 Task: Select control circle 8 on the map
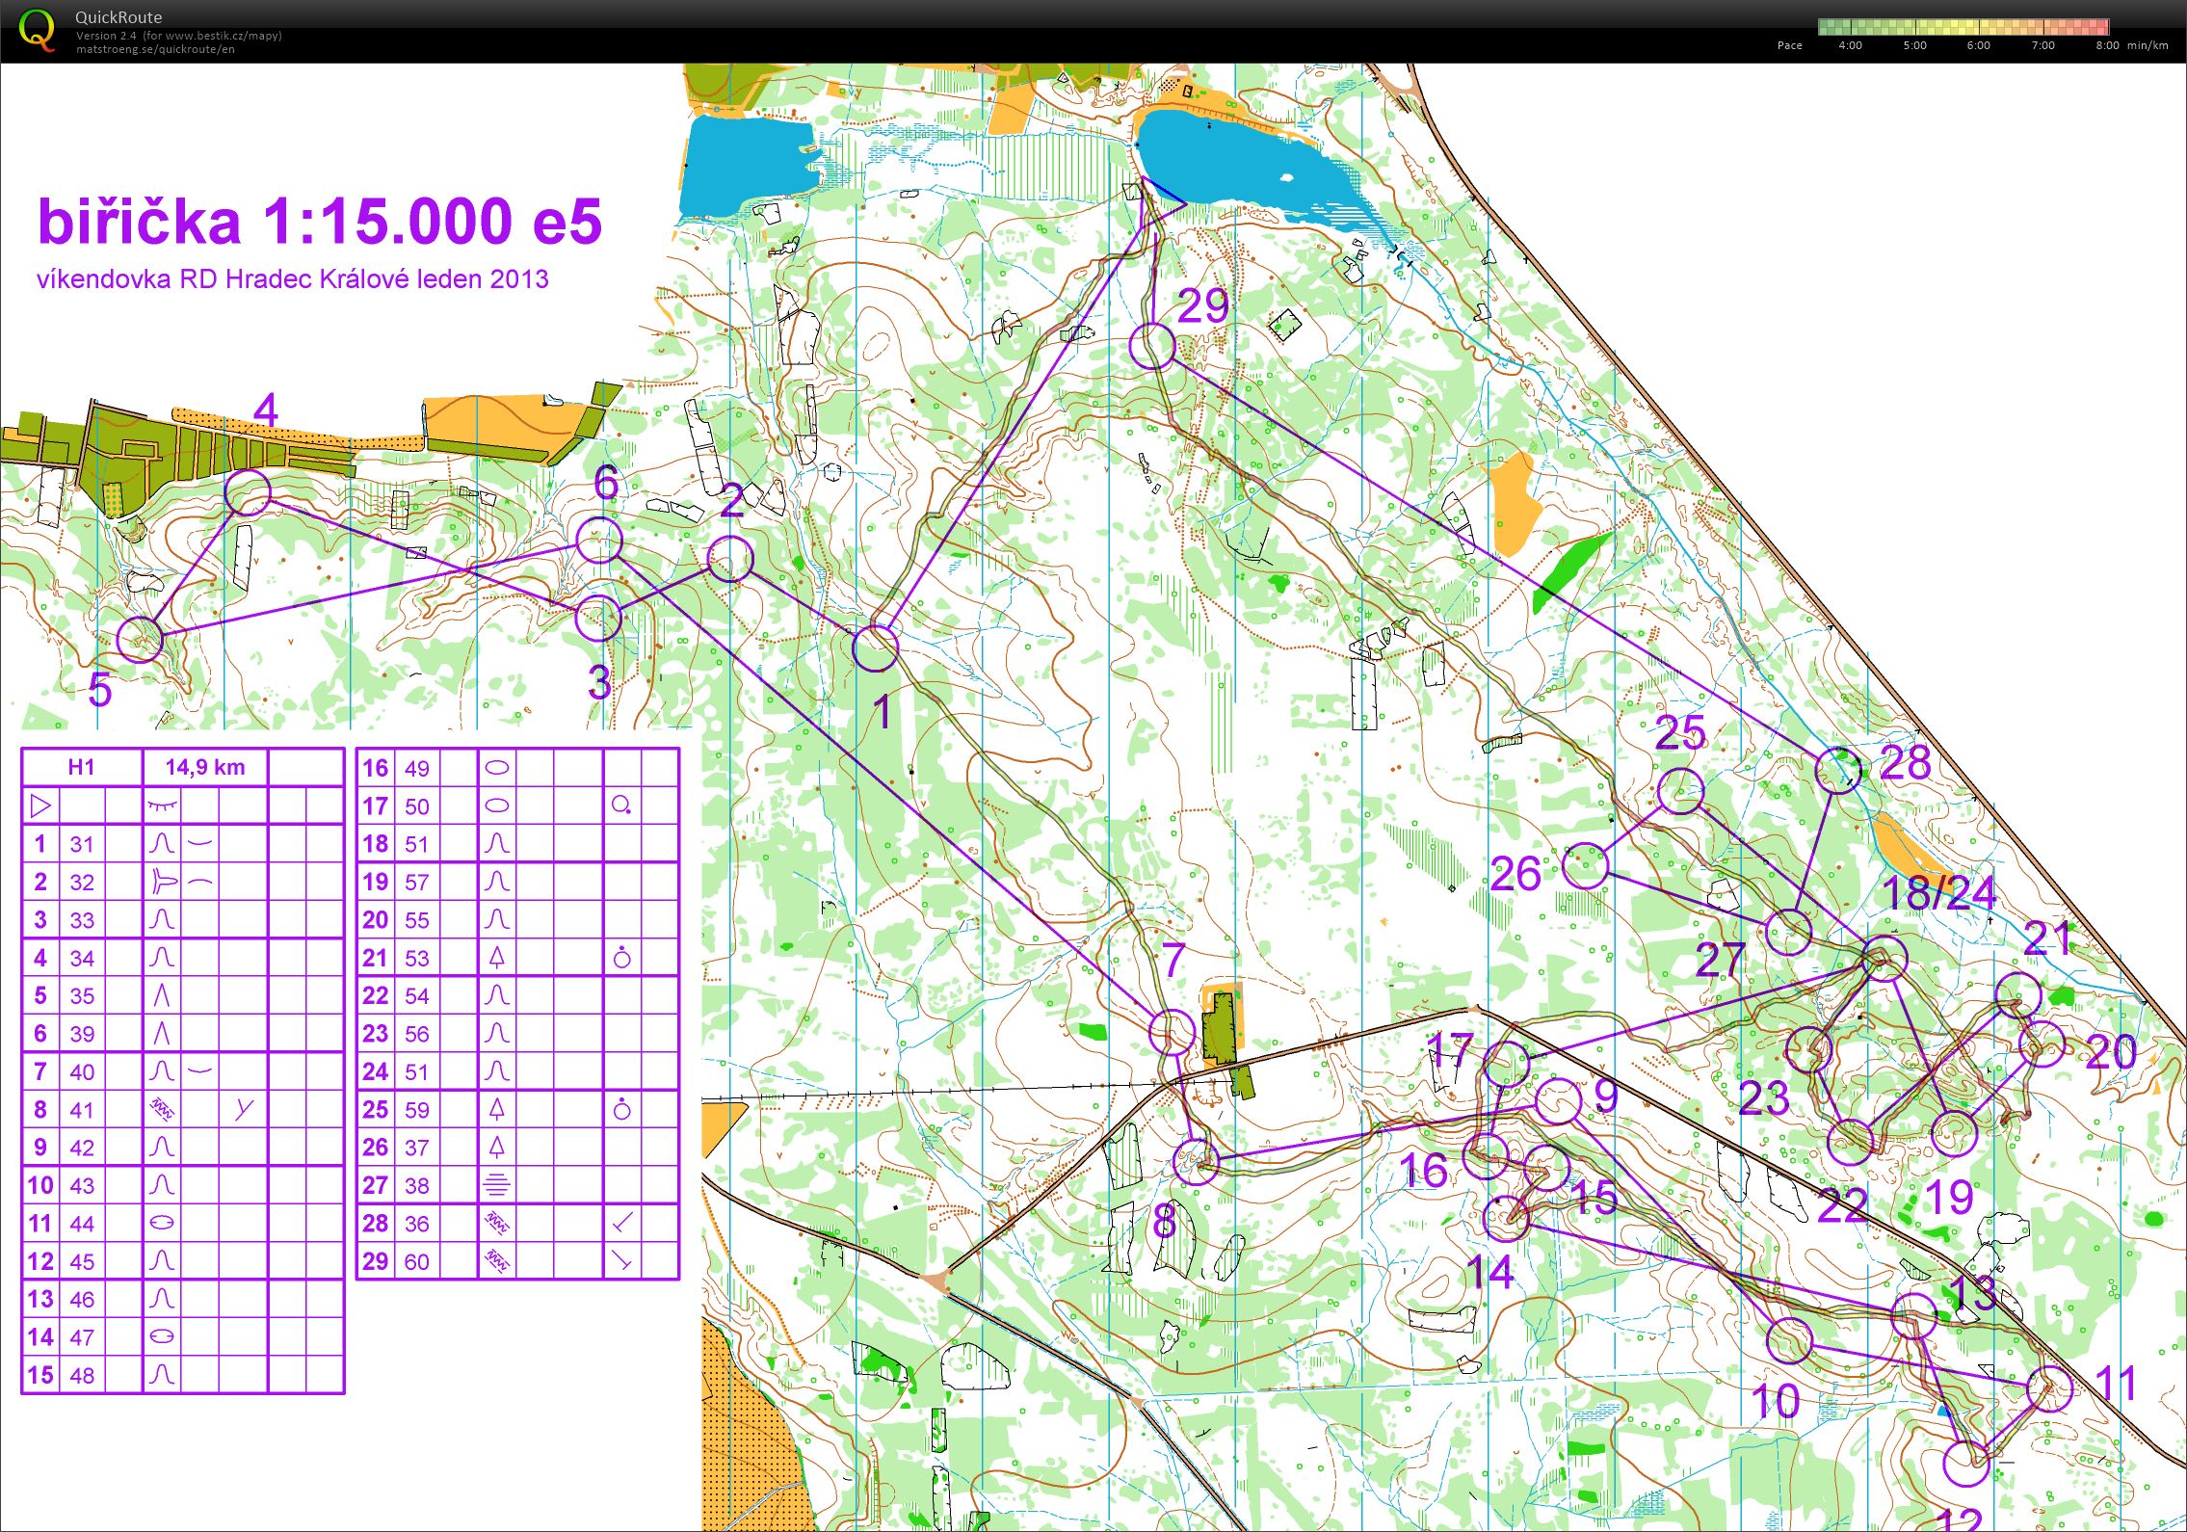(x=1196, y=1161)
